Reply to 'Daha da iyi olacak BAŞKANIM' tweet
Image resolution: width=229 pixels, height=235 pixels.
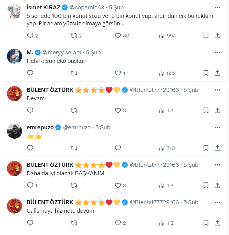pyautogui.click(x=30, y=185)
